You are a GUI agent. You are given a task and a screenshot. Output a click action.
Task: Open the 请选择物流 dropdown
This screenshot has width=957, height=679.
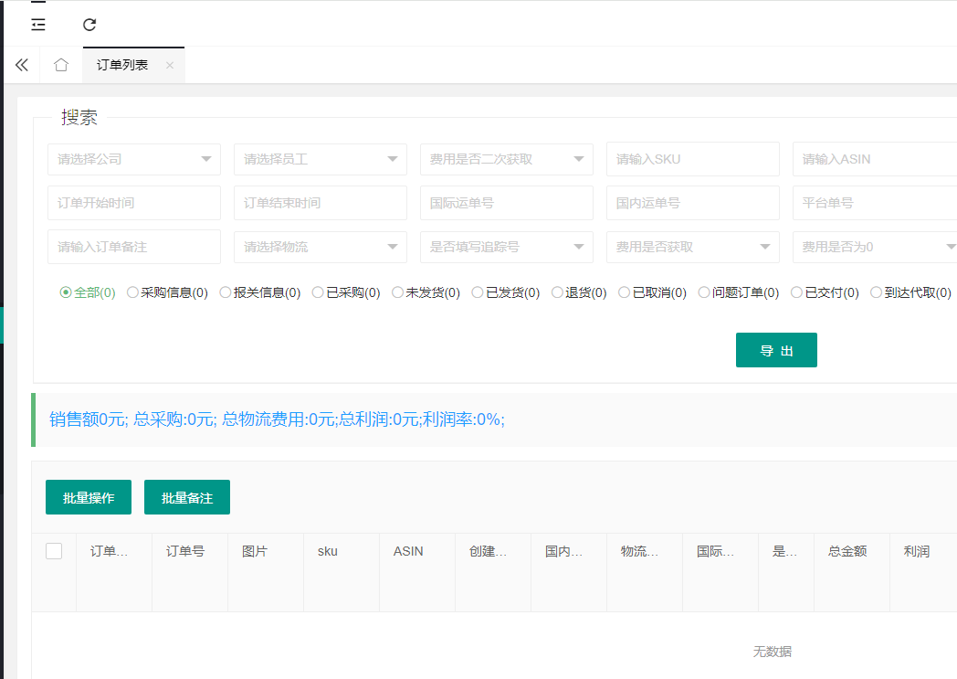pyautogui.click(x=320, y=247)
